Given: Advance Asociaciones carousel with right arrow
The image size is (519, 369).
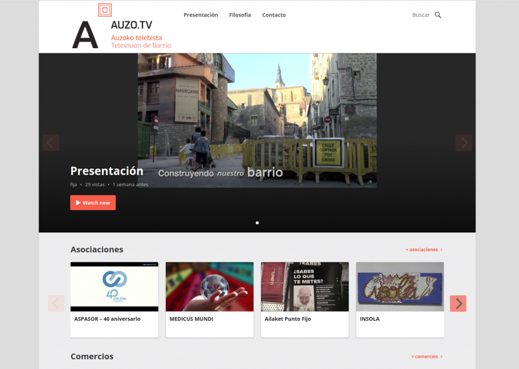Looking at the screenshot, I should tap(458, 304).
